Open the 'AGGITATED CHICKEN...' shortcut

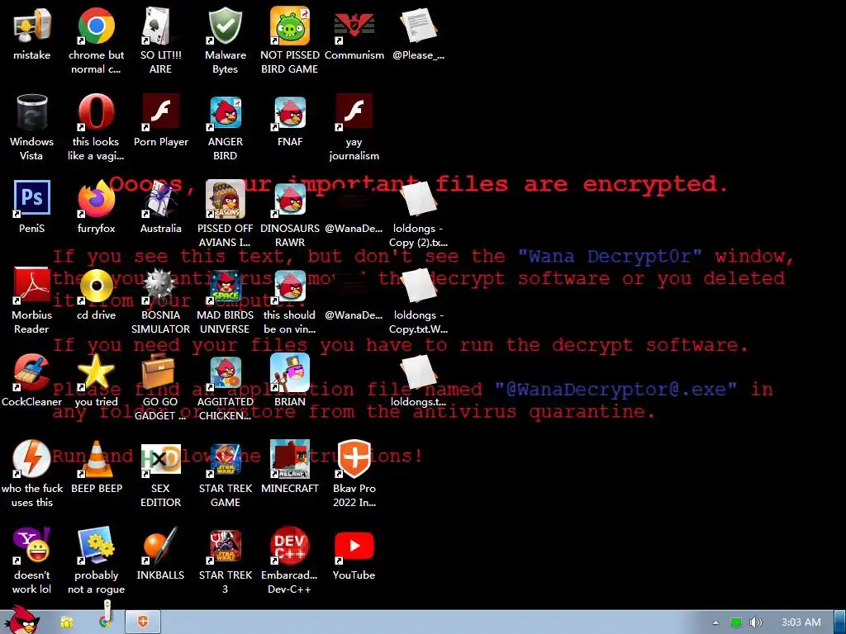point(225,373)
